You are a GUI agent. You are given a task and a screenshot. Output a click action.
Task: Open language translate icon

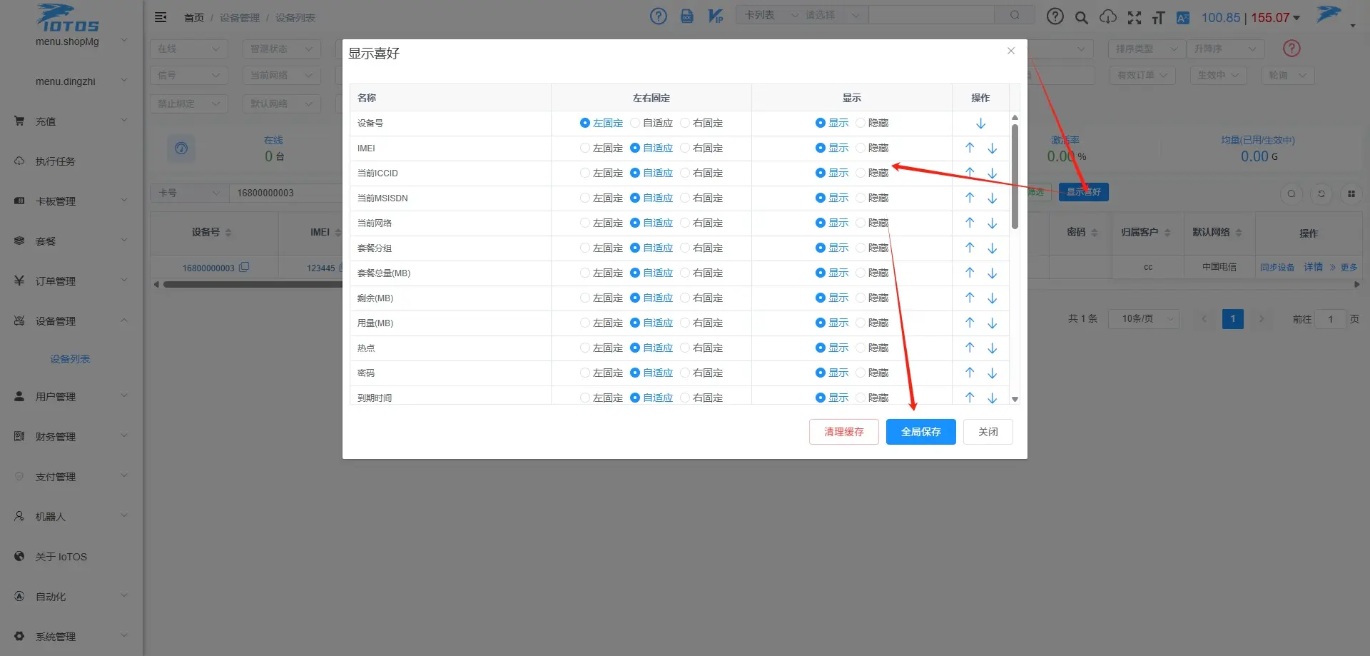[x=1183, y=18]
